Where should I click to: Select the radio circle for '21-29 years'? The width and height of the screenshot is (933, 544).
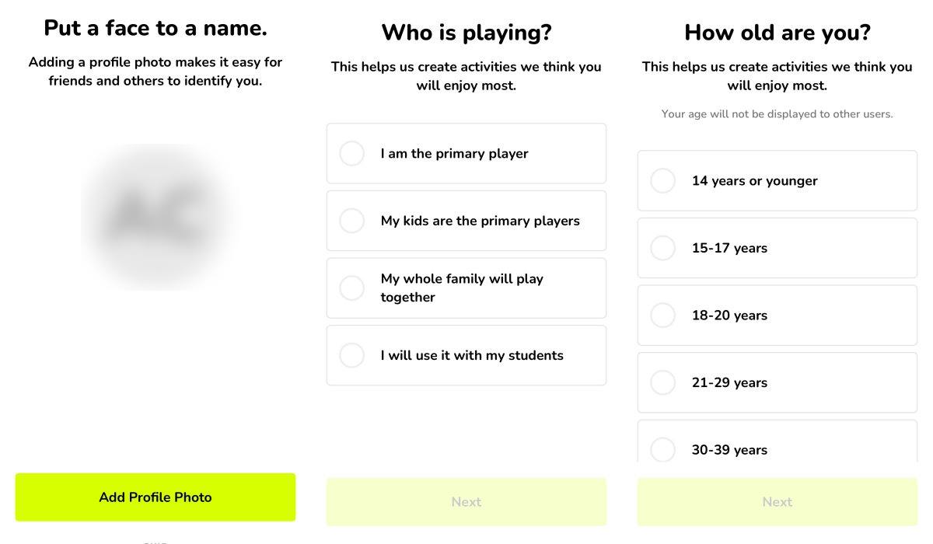coord(663,382)
